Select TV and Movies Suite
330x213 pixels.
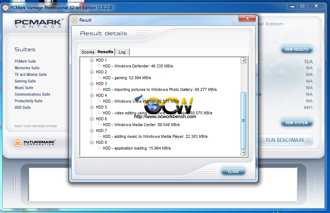[31, 74]
